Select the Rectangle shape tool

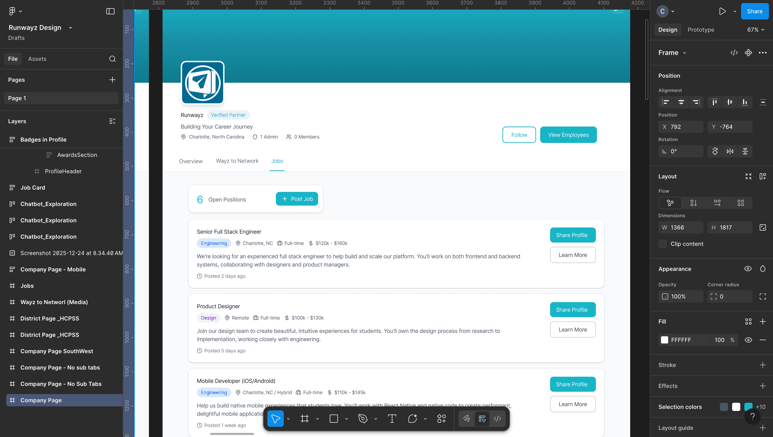[334, 418]
